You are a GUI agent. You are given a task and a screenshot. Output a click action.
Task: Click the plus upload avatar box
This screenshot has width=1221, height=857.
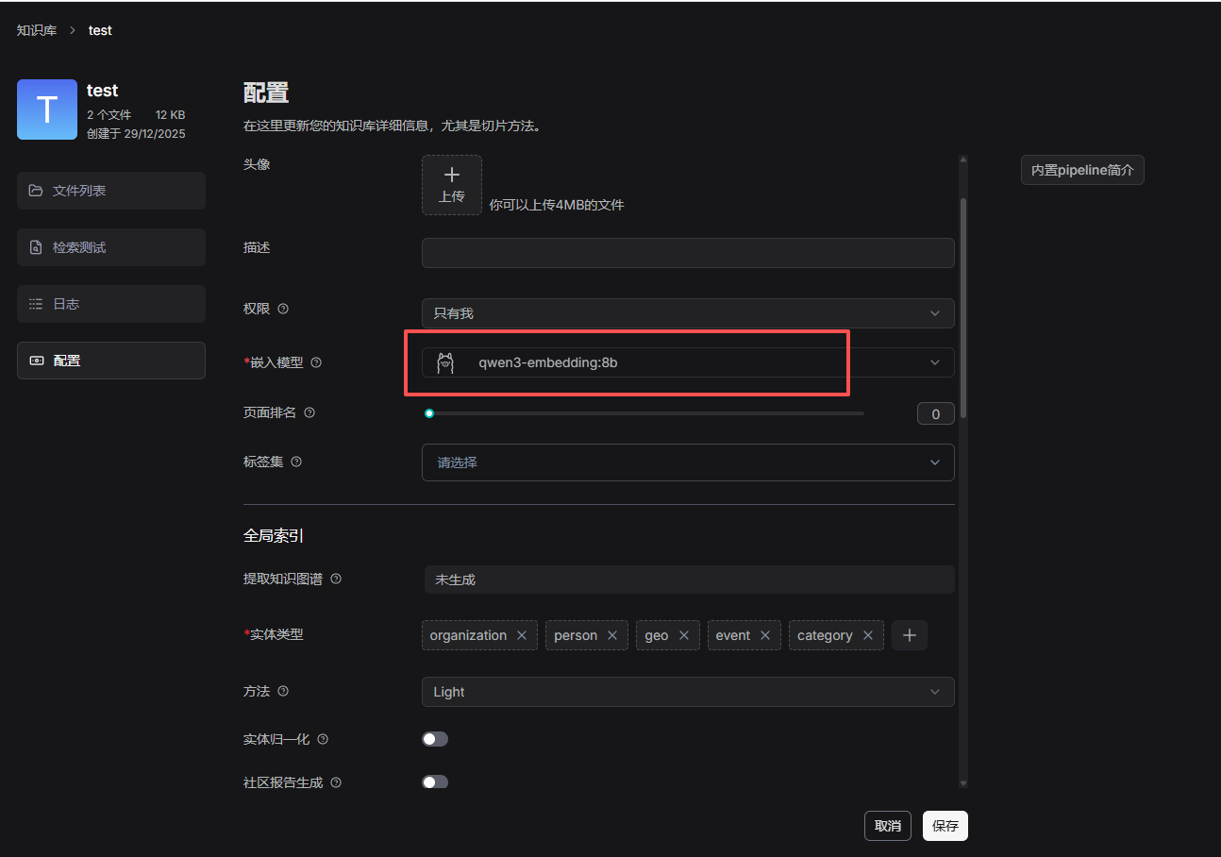(452, 184)
